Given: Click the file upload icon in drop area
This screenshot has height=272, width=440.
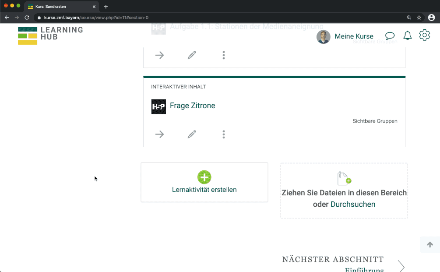Looking at the screenshot, I should coord(344,179).
